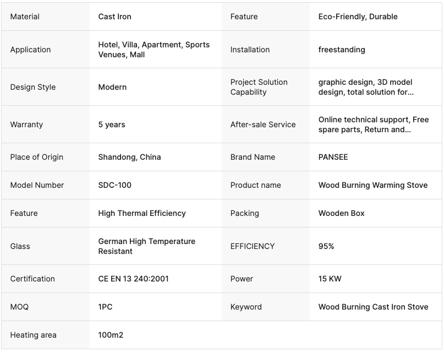Click the Application label cell
Image resolution: width=444 pixels, height=352 pixels.
(x=30, y=50)
